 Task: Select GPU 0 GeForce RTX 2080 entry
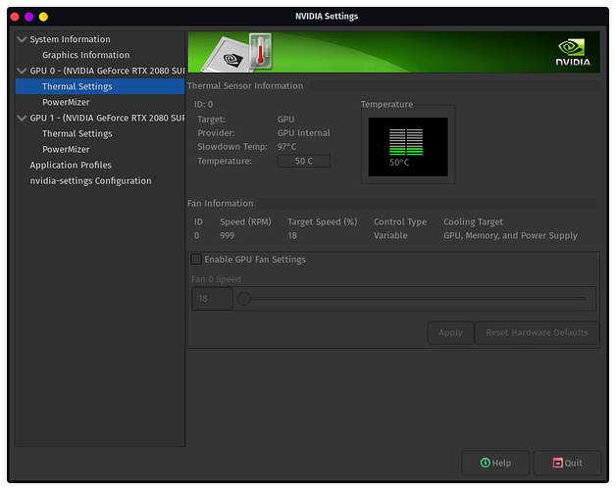coord(107,71)
